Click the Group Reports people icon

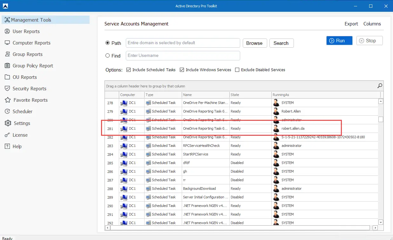click(x=7, y=54)
